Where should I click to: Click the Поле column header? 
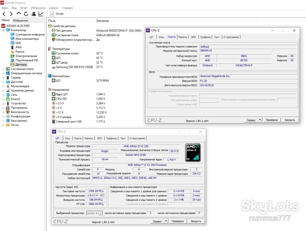point(52,21)
